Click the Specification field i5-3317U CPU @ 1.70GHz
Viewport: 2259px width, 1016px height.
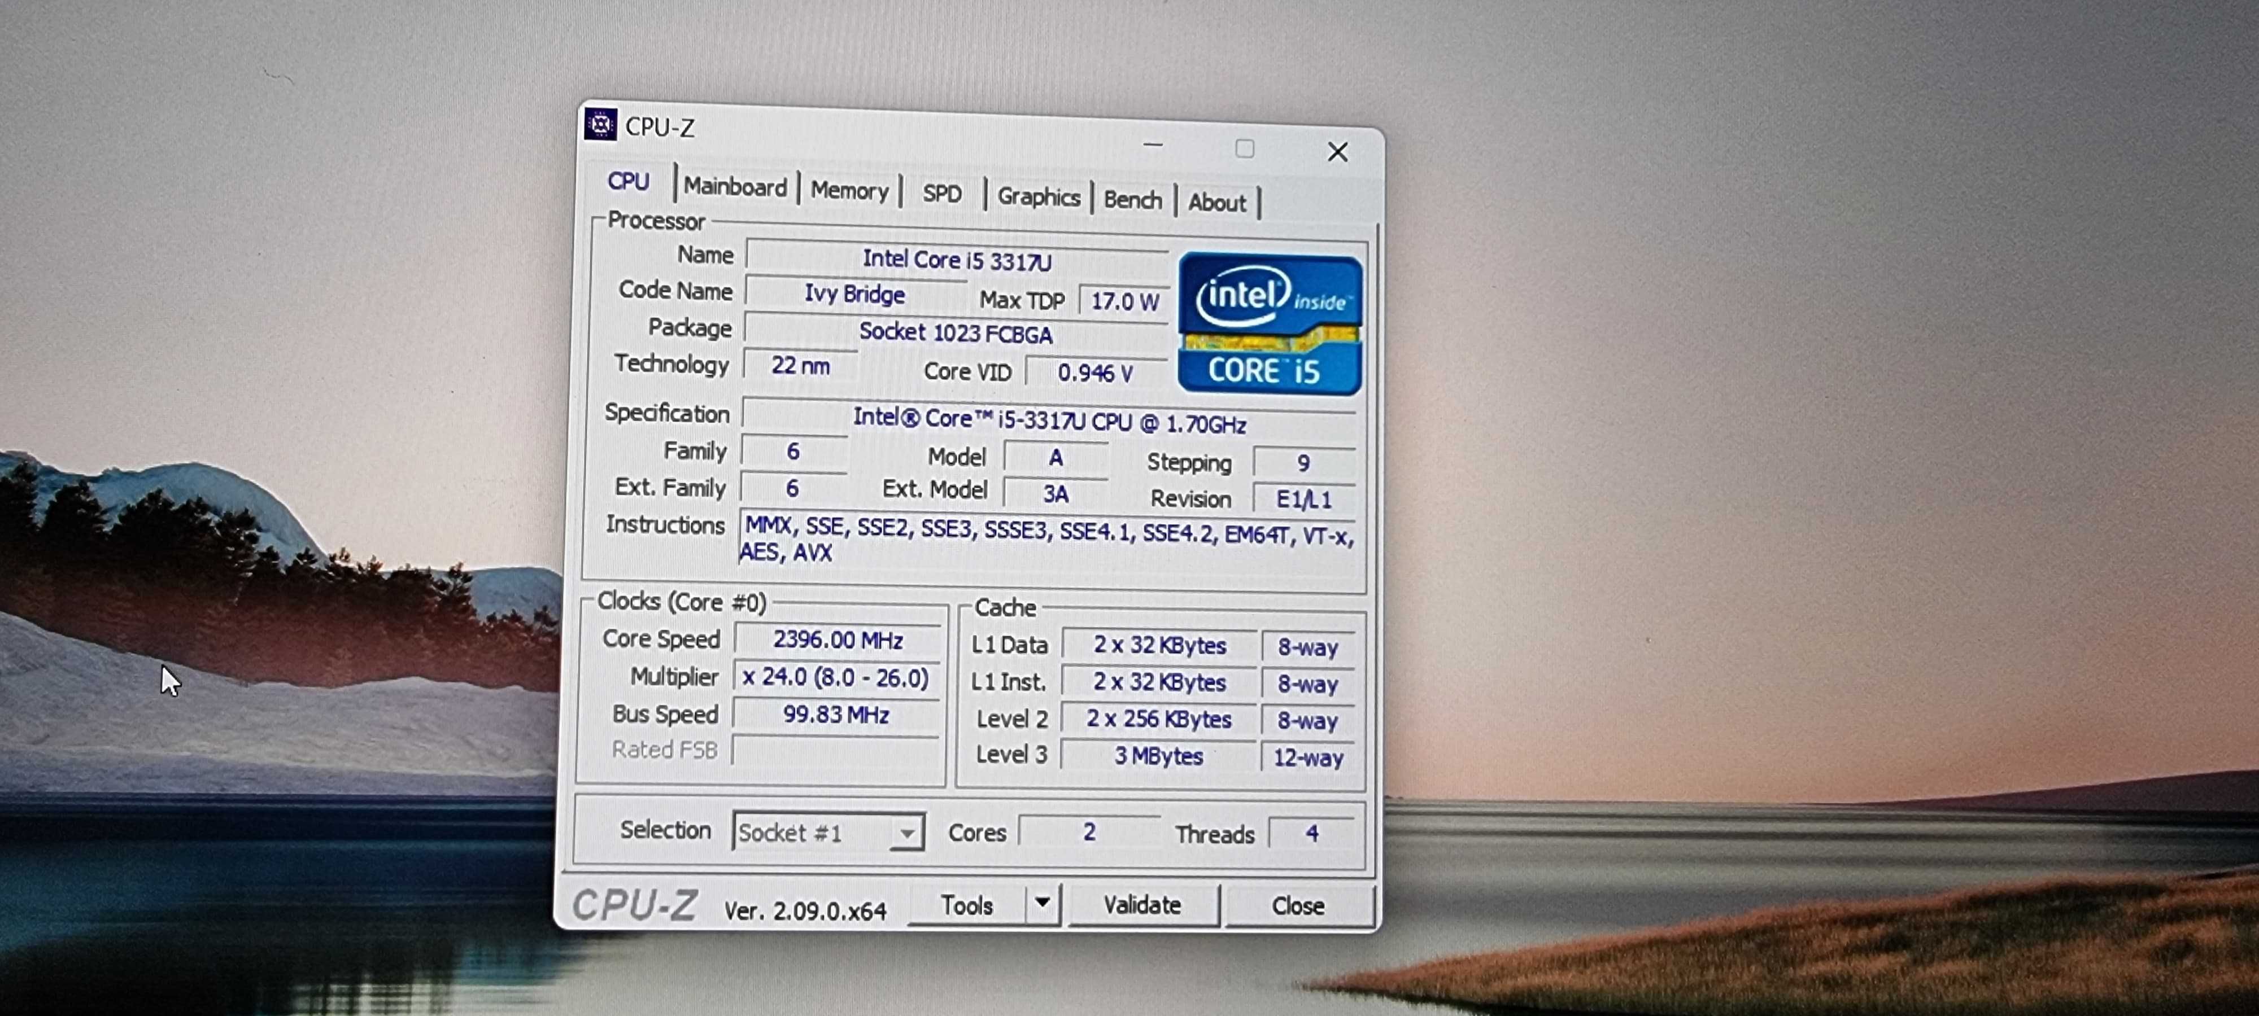(x=1049, y=422)
